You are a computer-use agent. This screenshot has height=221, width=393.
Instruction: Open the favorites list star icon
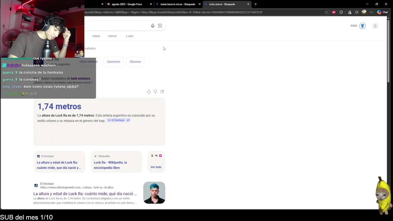point(357,12)
